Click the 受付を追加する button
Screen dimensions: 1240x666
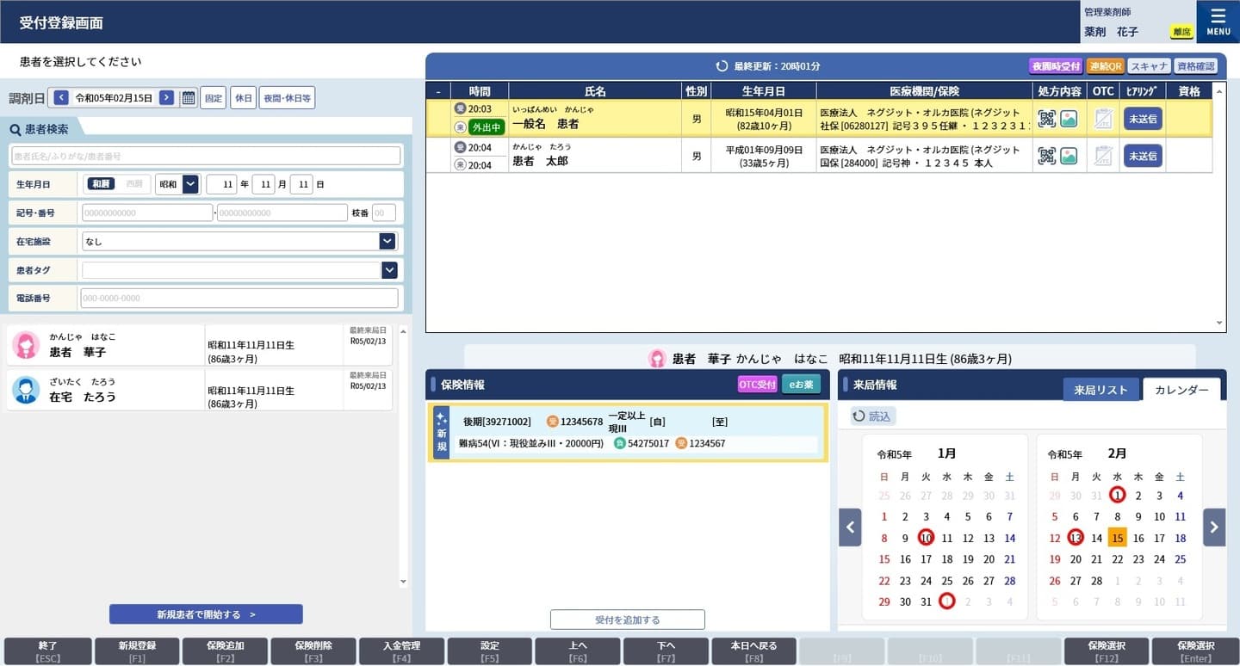(627, 620)
